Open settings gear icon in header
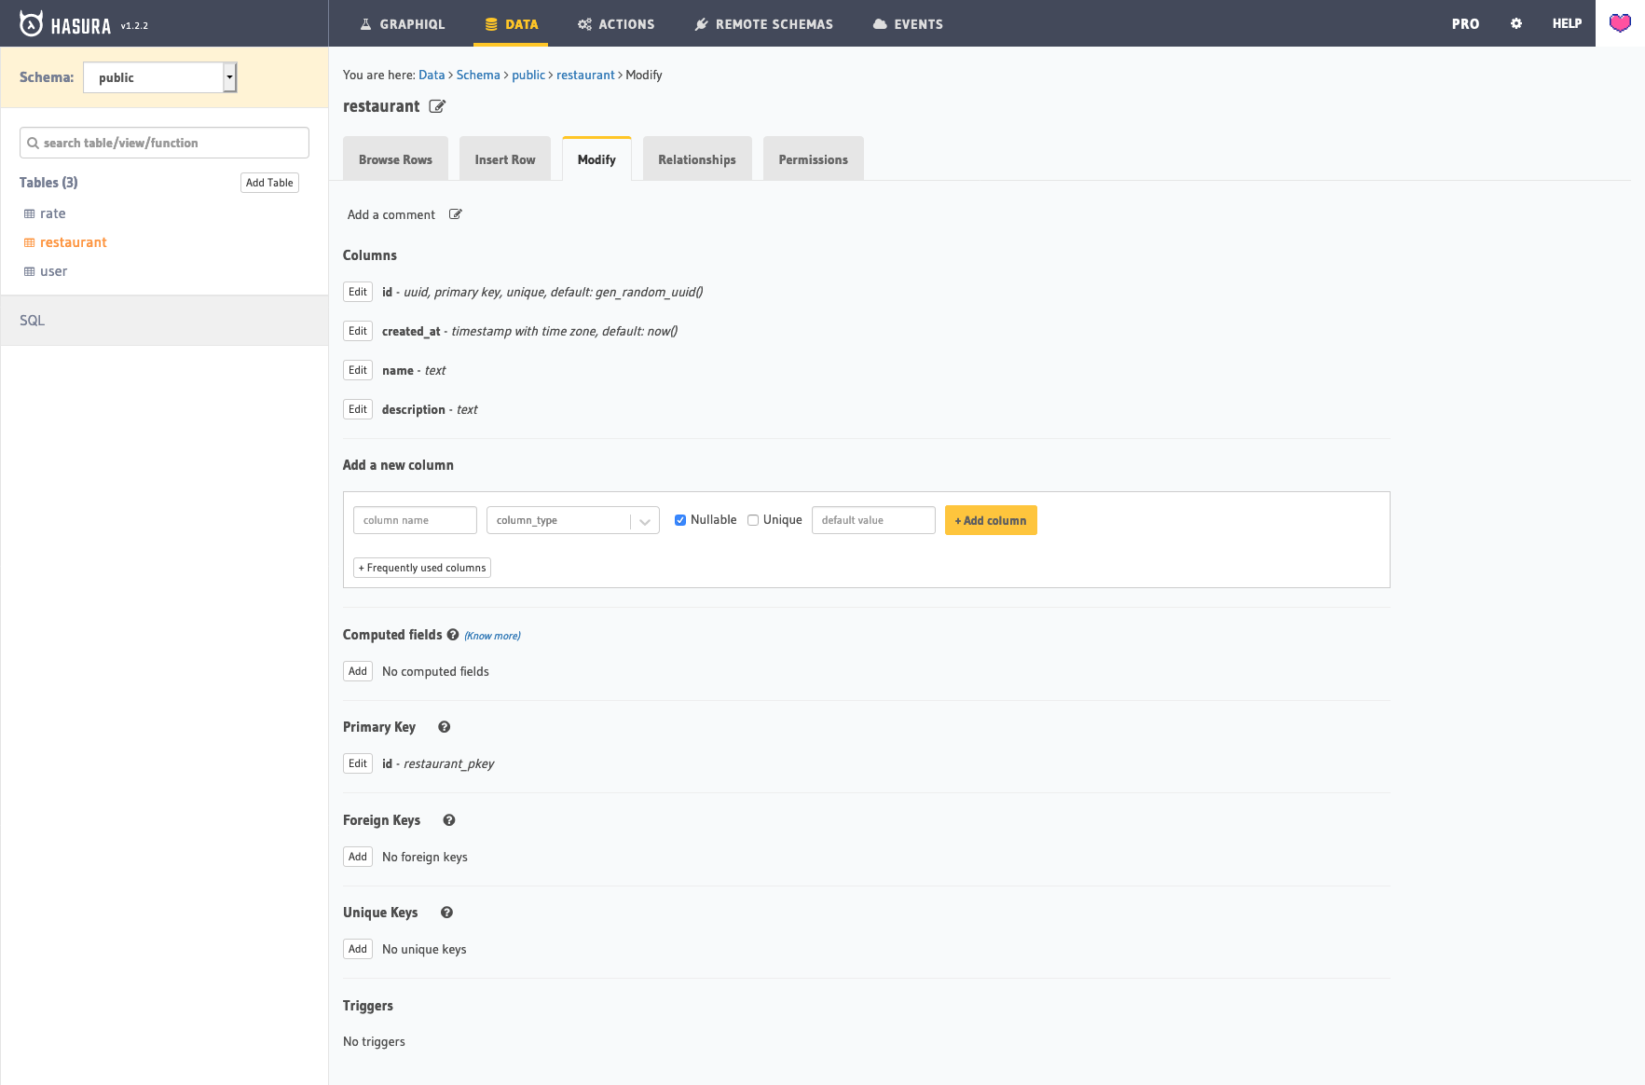 click(x=1516, y=23)
